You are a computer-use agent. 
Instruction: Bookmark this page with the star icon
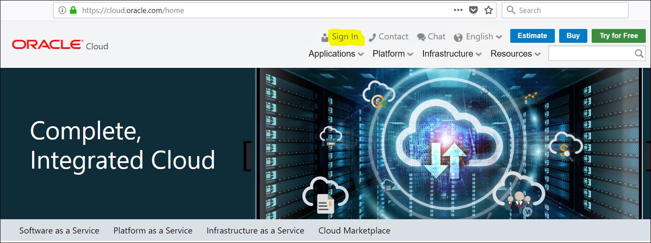coord(489,10)
